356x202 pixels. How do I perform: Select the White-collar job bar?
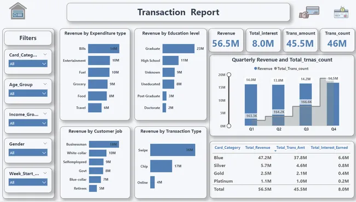click(97, 153)
